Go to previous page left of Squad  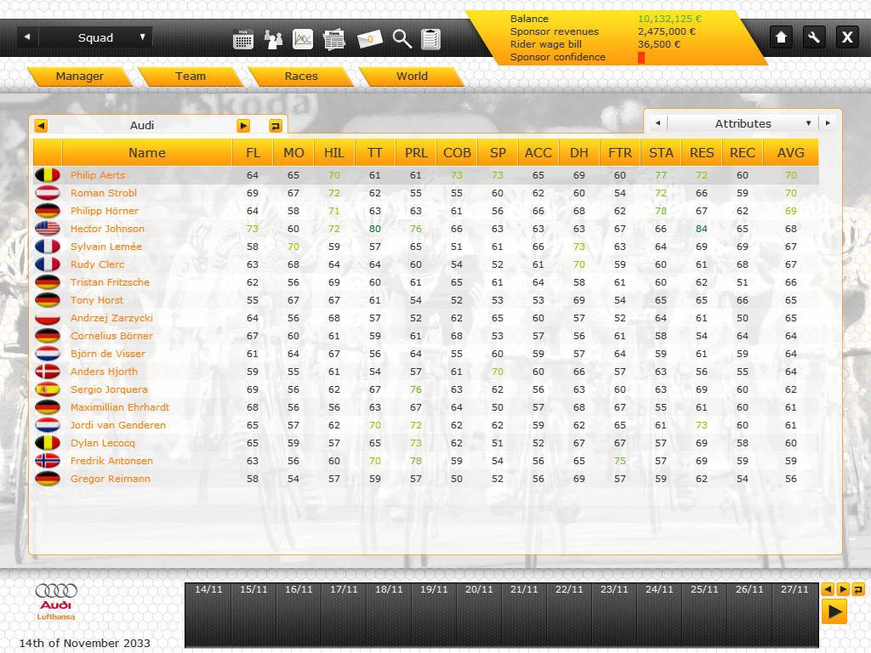[x=27, y=37]
